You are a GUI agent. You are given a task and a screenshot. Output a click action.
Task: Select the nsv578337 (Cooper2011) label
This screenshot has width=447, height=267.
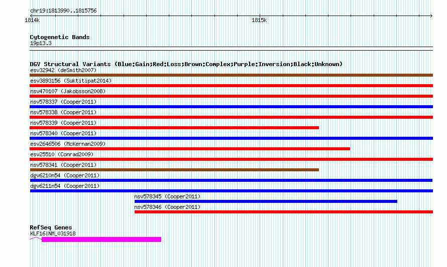(63, 102)
